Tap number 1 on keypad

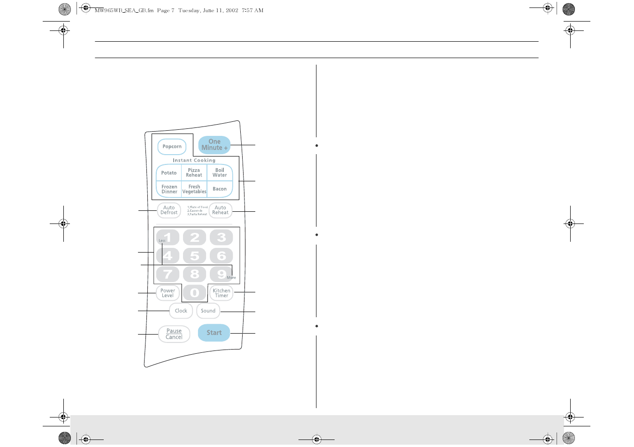point(168,238)
